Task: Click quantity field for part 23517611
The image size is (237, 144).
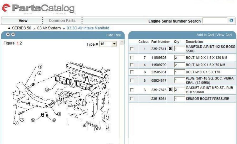Action: click(179, 49)
